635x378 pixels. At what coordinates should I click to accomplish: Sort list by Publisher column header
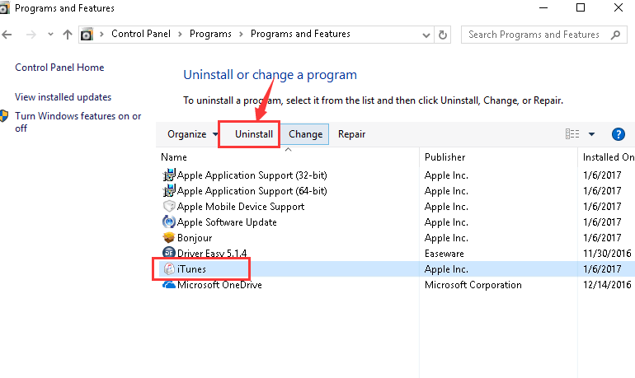444,156
